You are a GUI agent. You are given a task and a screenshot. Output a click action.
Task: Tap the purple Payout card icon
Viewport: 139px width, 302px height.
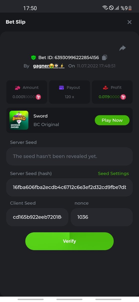61,88
